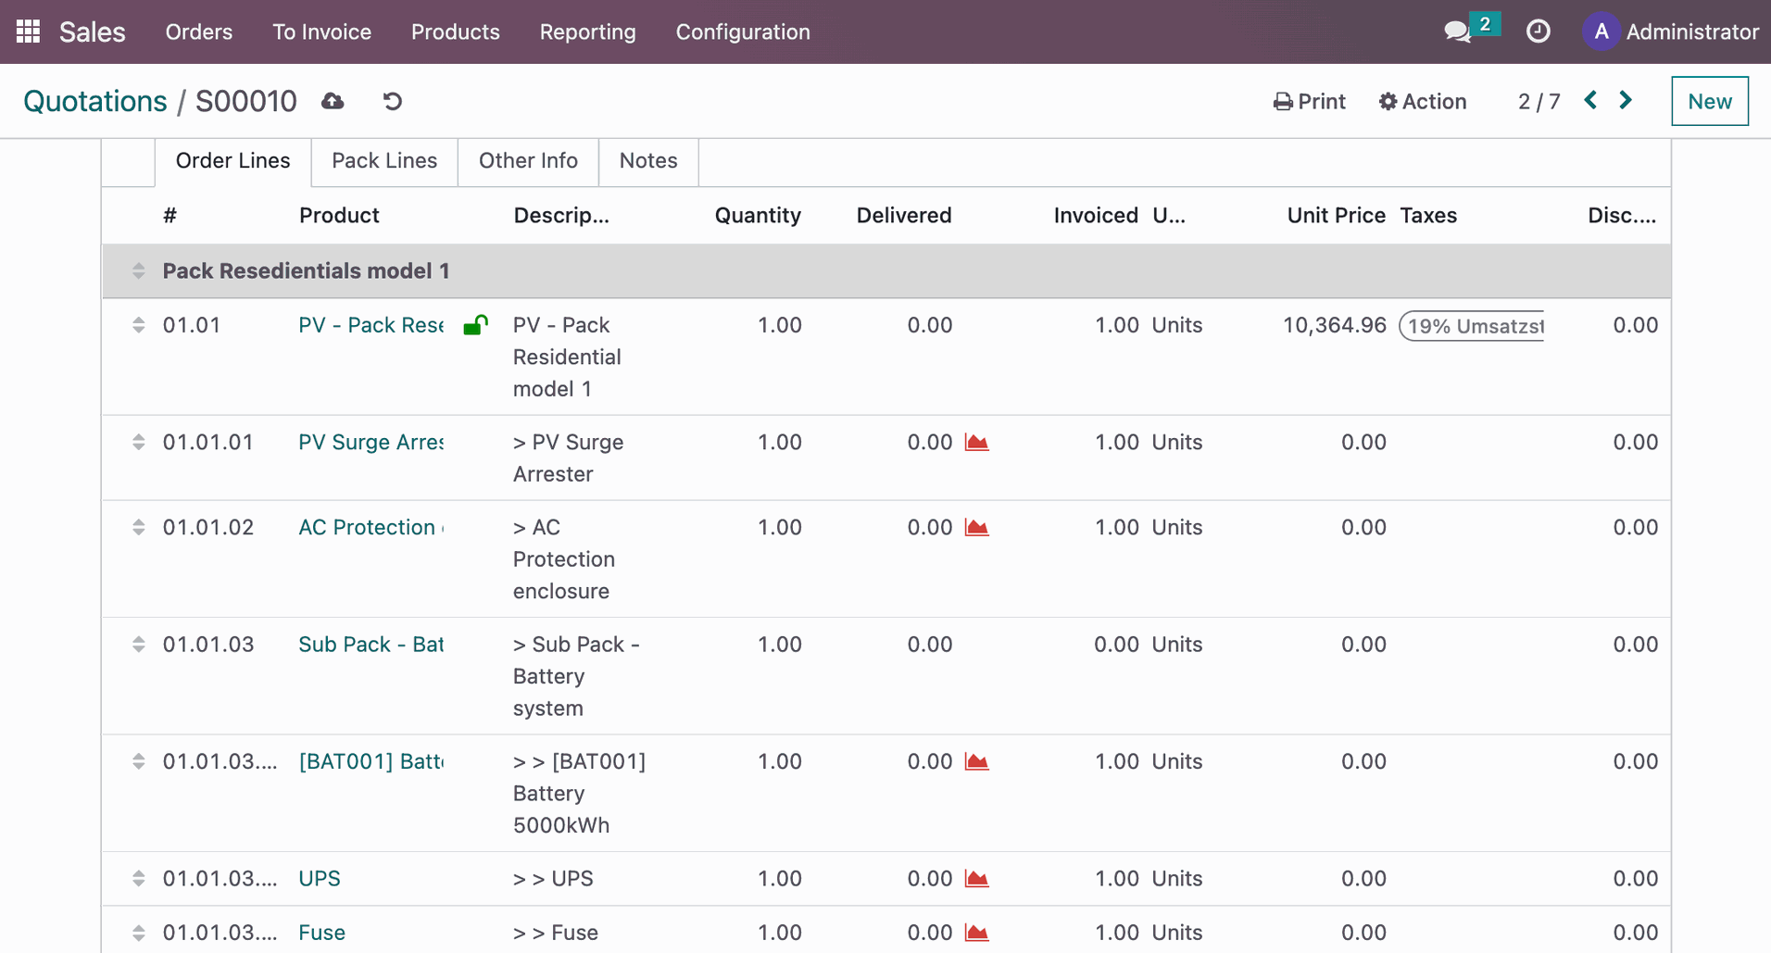Open UPS product link
1771x953 pixels.
tap(320, 878)
